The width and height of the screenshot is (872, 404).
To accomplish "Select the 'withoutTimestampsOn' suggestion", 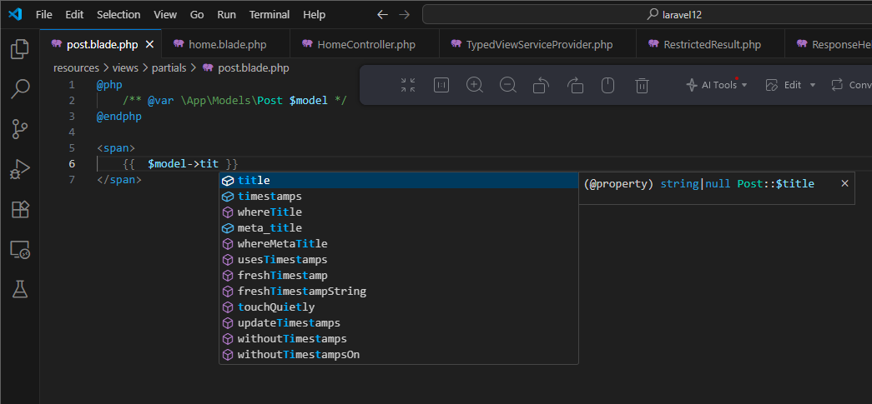I will [x=398, y=355].
